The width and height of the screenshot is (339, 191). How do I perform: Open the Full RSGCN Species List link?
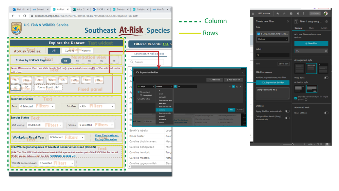[x=62, y=156]
